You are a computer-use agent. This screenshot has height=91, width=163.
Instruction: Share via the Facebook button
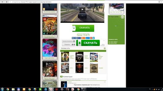coord(79,38)
